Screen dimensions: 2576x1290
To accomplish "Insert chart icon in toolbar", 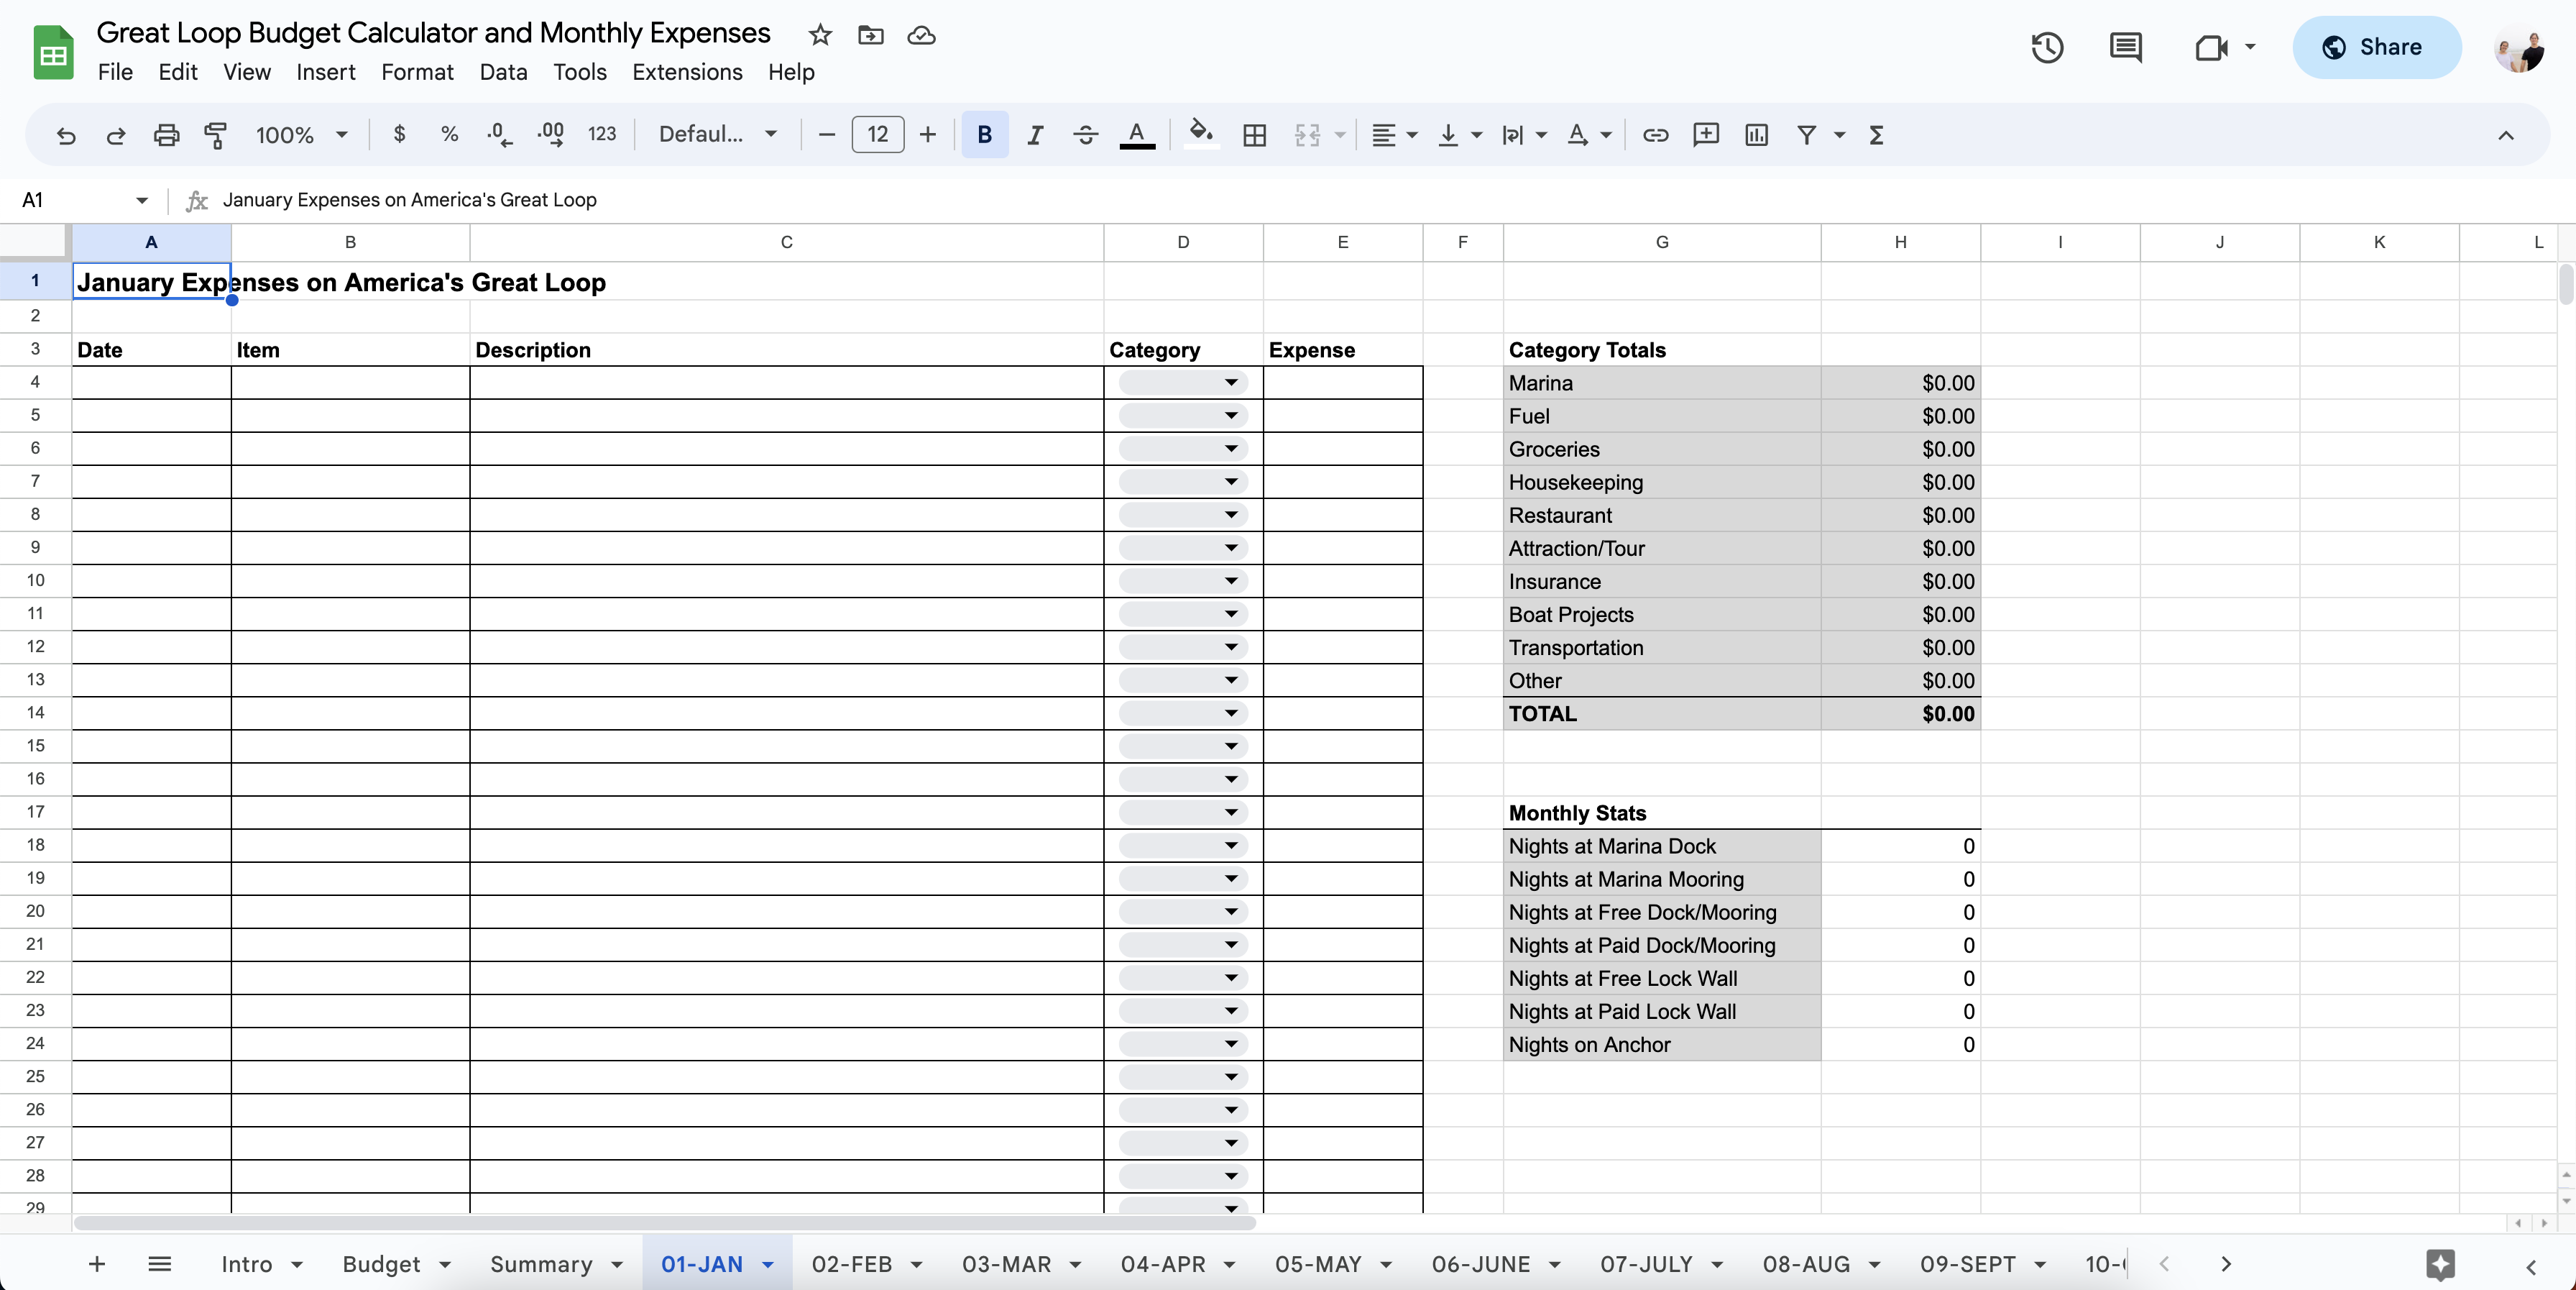I will click(1756, 135).
